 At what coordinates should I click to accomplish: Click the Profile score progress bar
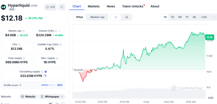(48, 85)
